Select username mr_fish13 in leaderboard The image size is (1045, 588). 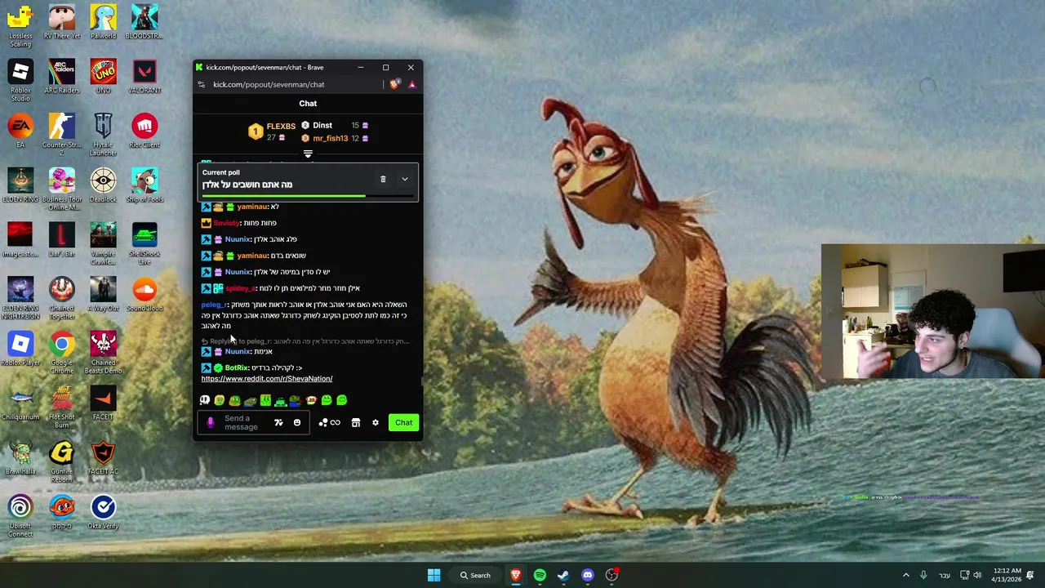point(330,138)
